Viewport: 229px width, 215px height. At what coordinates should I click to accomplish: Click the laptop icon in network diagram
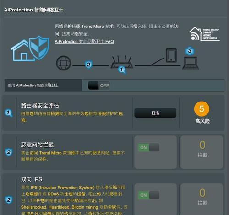tap(191, 63)
